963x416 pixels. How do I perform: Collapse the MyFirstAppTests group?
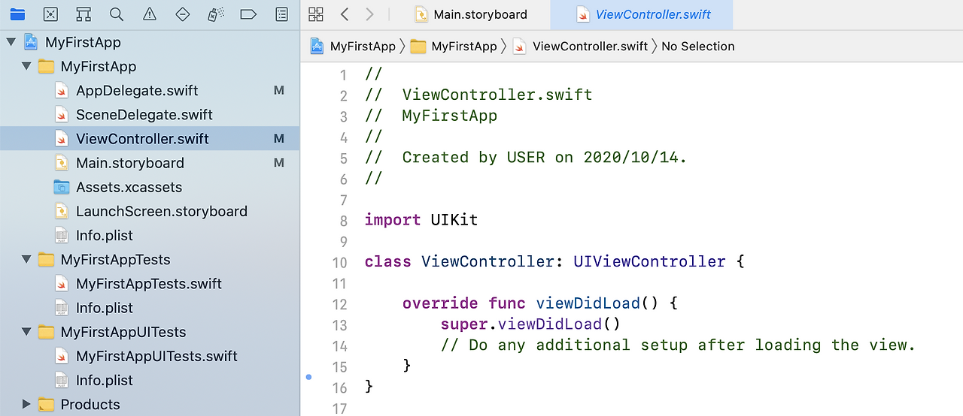coord(26,260)
